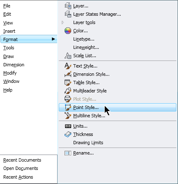
Task: Click the Color wheel icon
Action: pos(68,31)
